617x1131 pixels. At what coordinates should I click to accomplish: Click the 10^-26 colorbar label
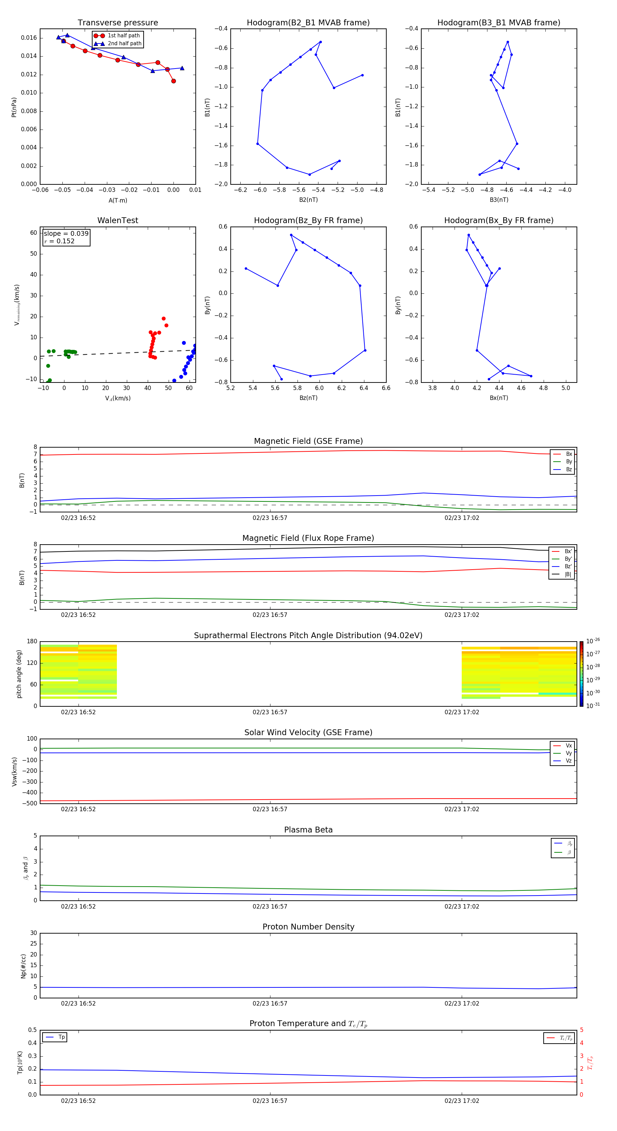coord(593,642)
